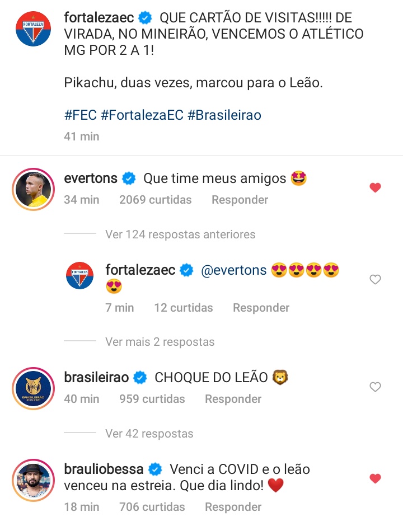Image resolution: width=403 pixels, height=517 pixels.
Task: Open fortalezaec avatar in reply
Action: click(x=80, y=276)
